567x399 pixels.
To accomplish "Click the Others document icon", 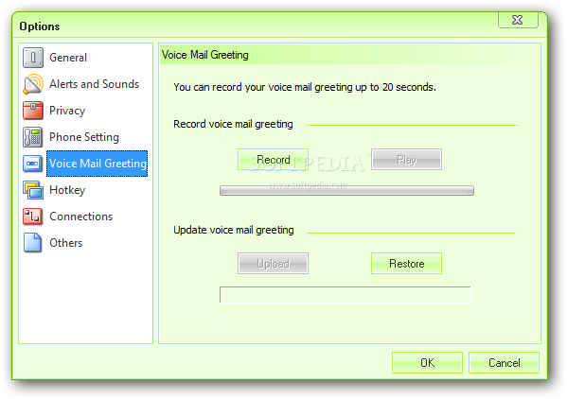I will tap(32, 242).
